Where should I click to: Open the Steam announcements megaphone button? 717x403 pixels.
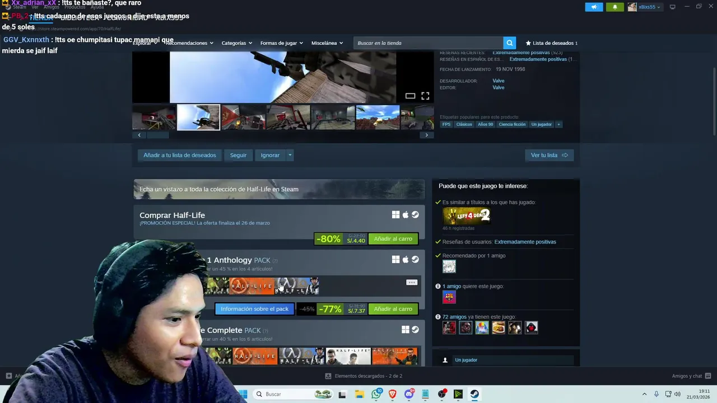click(594, 7)
